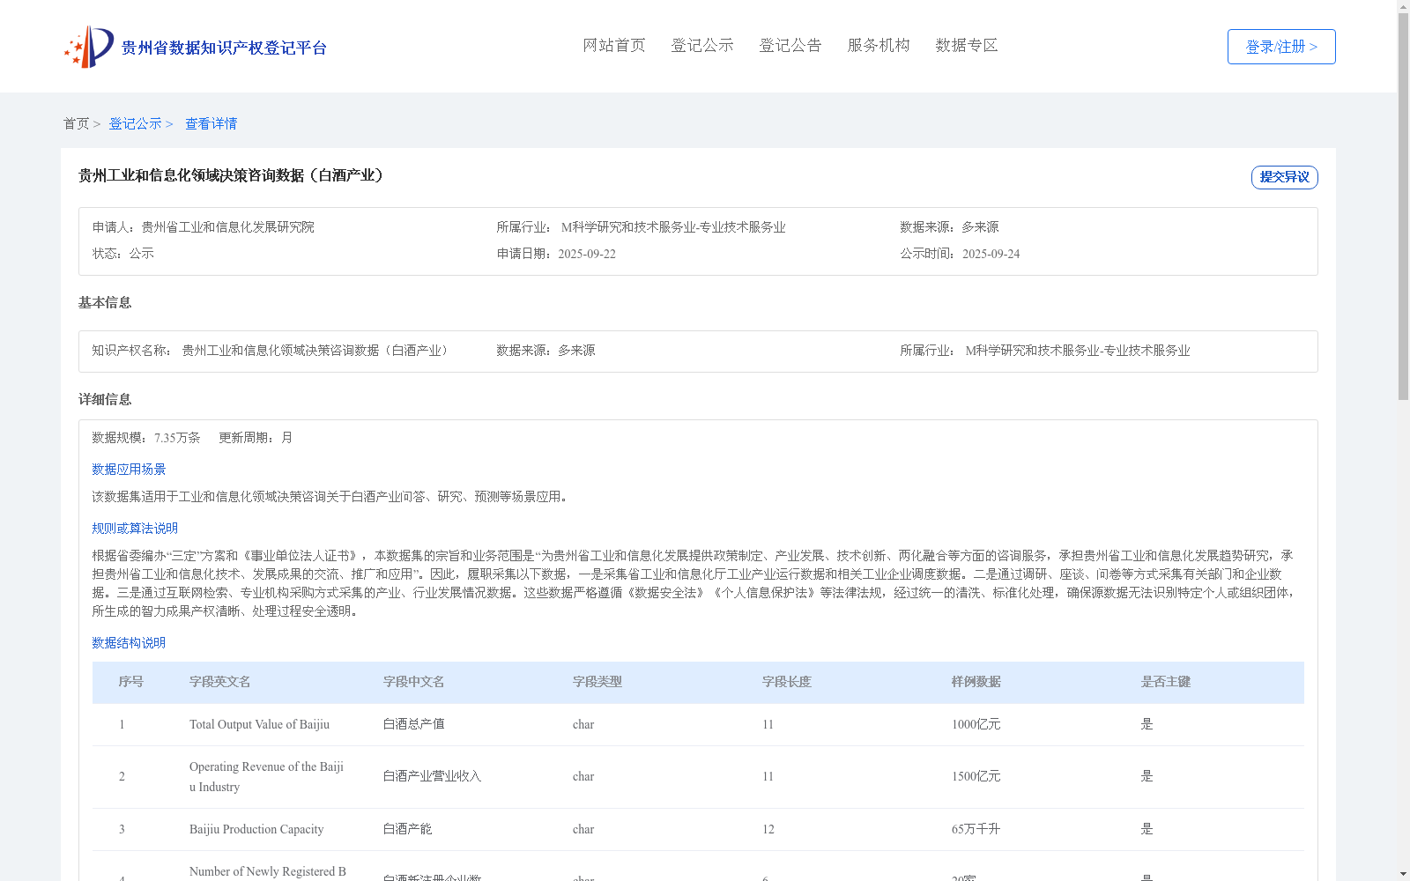Click the field length 12 cell
This screenshot has width=1410, height=881.
pos(768,829)
